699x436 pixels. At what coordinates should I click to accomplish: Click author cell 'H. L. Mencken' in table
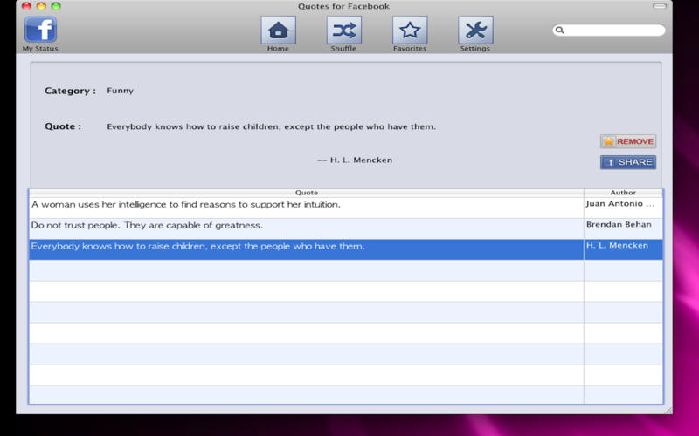click(x=623, y=249)
